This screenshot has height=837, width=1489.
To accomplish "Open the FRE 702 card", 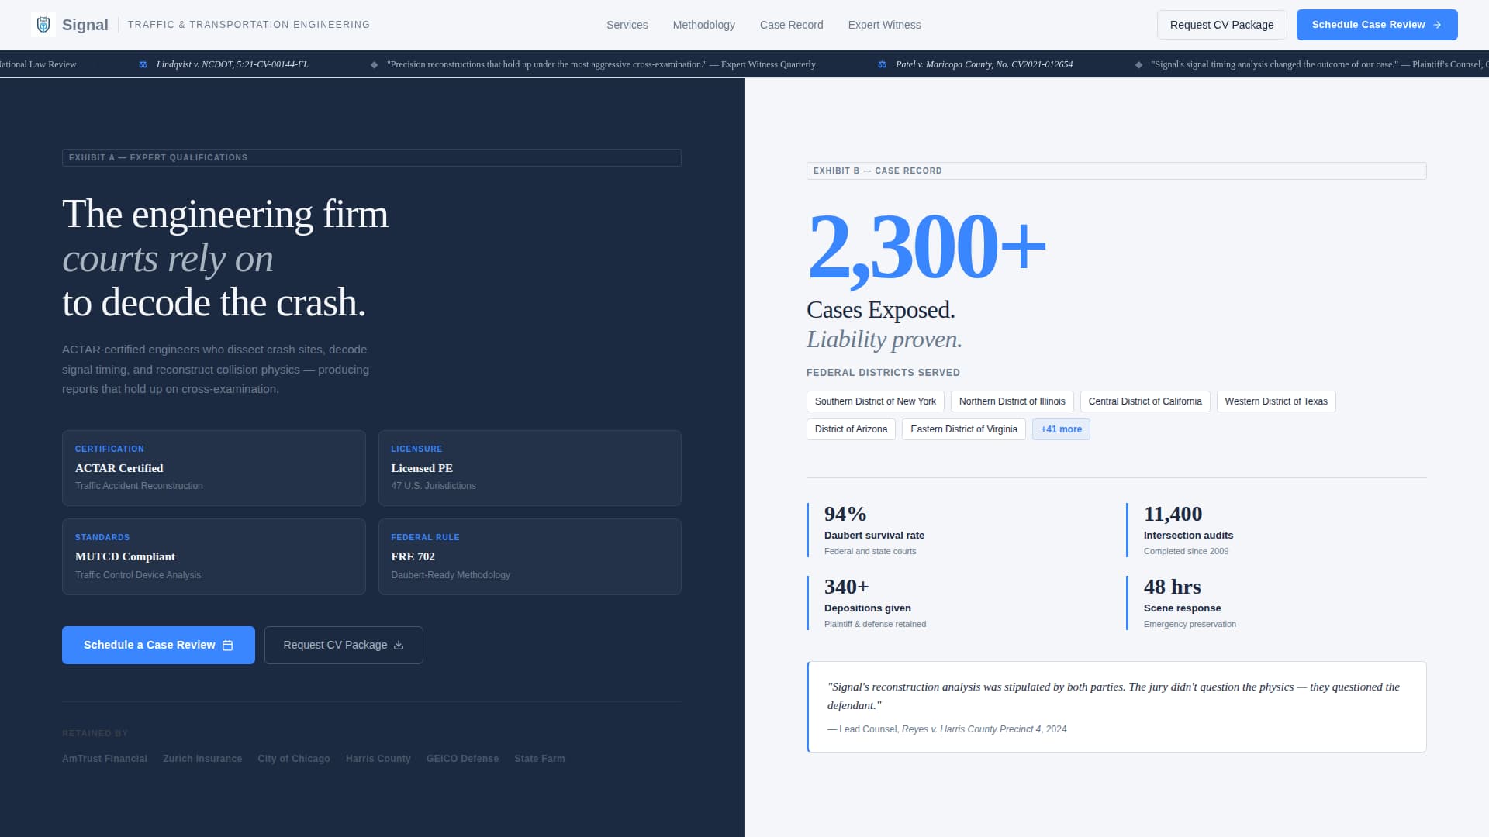I will [x=530, y=556].
